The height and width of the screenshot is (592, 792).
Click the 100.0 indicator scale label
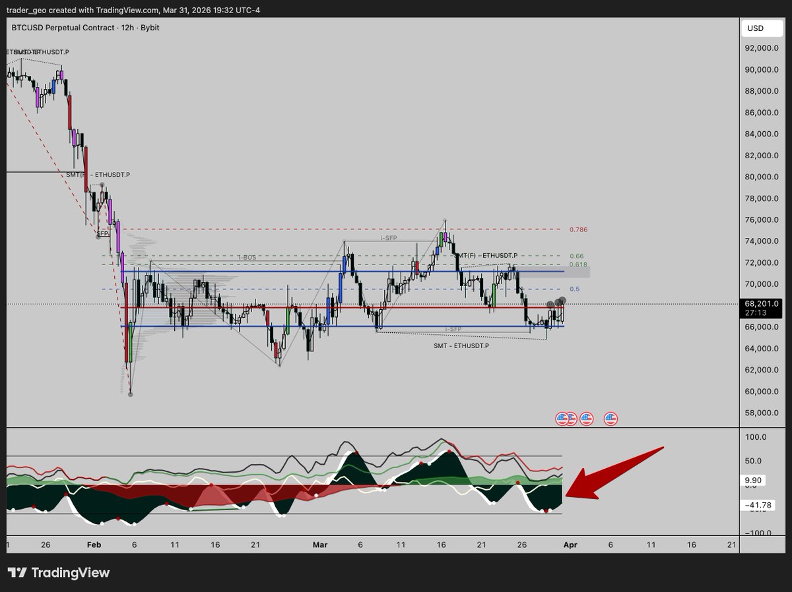coord(755,437)
